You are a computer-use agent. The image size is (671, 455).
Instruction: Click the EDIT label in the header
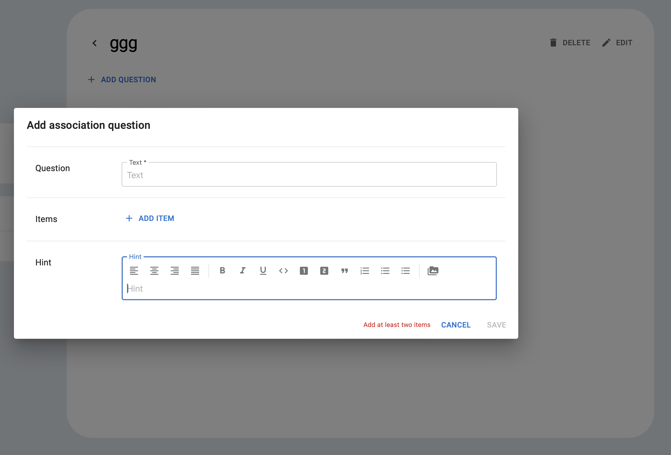tap(624, 43)
